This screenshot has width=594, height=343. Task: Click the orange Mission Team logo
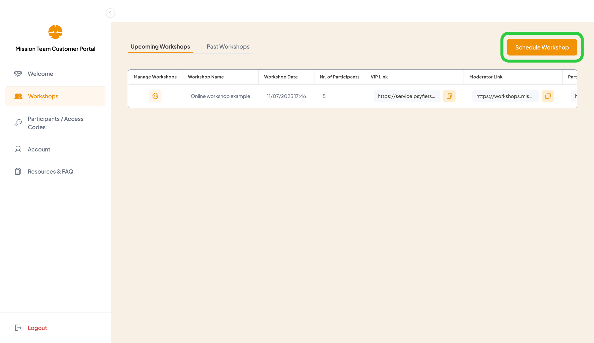[x=55, y=32]
